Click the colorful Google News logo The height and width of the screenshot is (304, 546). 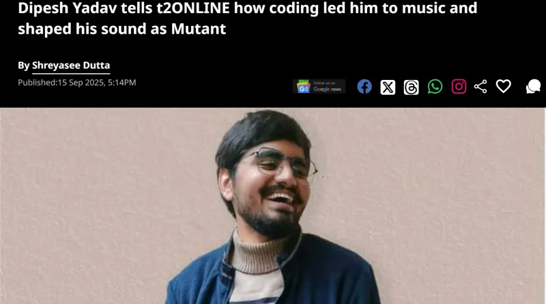pyautogui.click(x=303, y=87)
